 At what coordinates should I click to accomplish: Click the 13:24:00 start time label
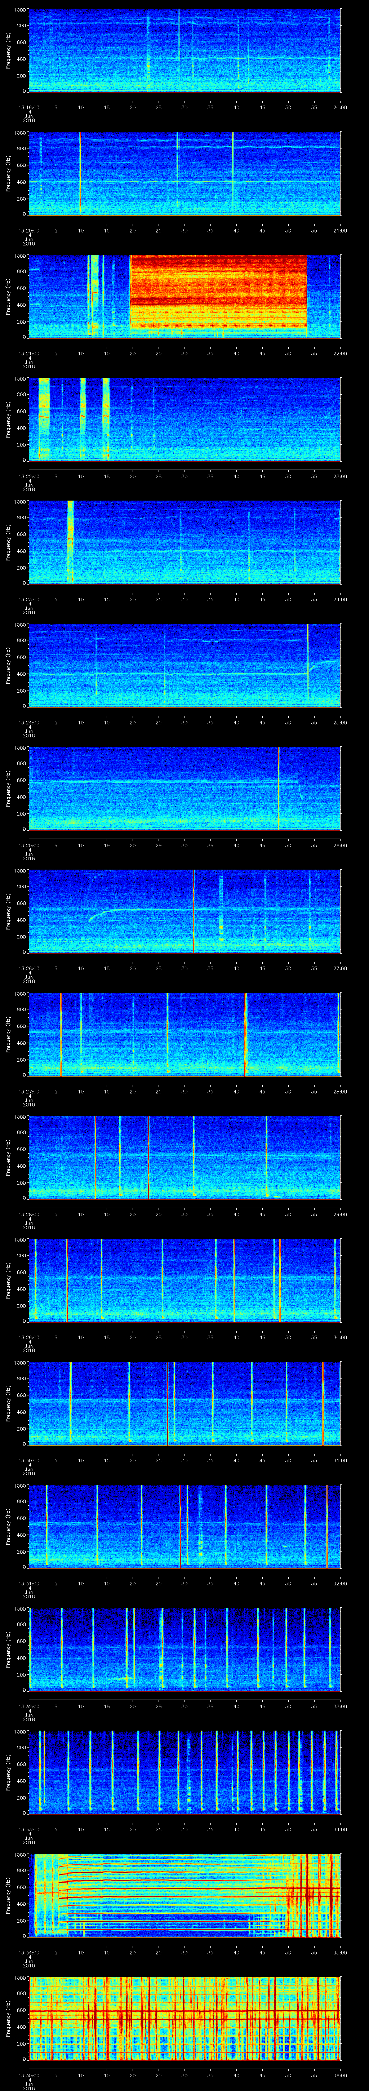28,723
